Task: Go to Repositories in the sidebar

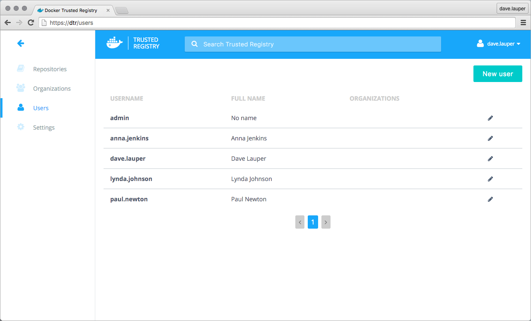Action: click(50, 69)
